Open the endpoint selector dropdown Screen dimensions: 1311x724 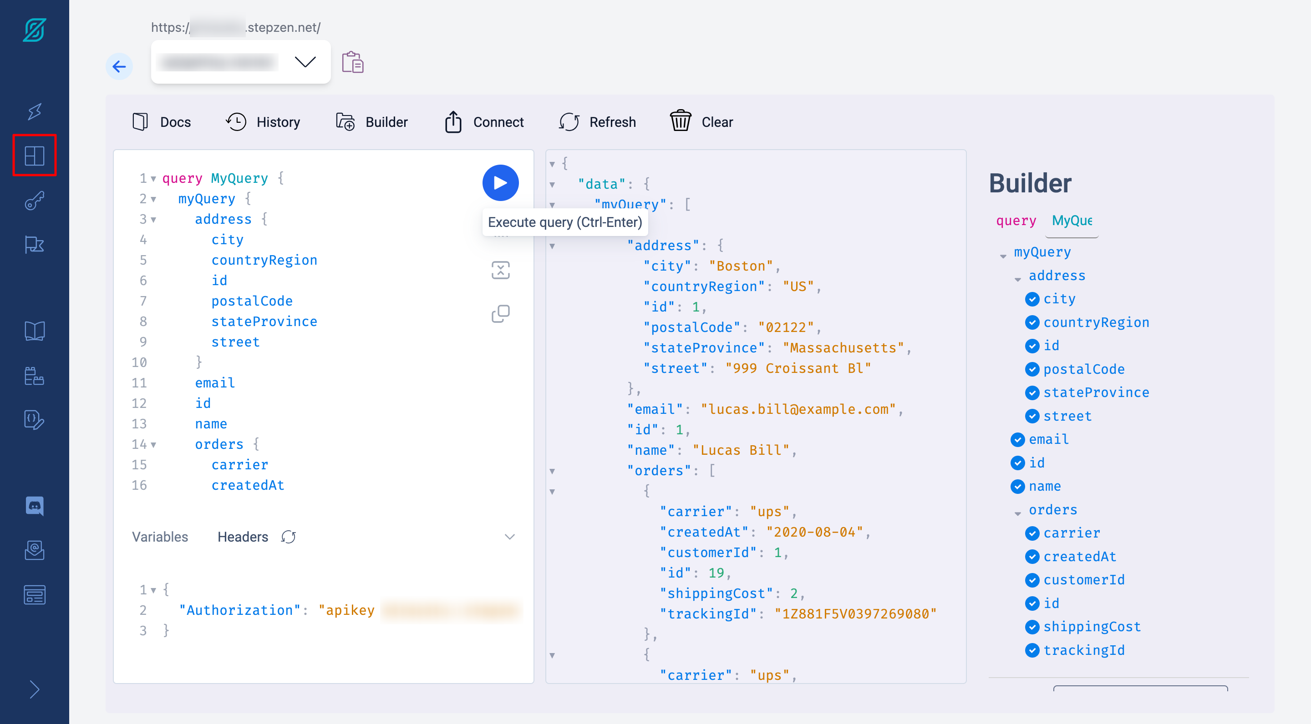click(305, 62)
